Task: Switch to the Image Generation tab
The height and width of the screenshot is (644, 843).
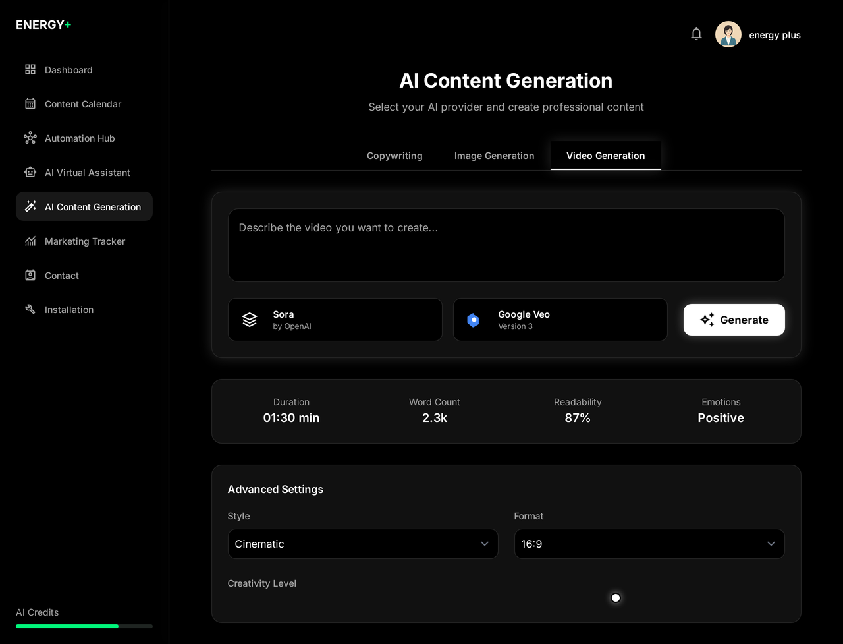Action: [x=494, y=156]
